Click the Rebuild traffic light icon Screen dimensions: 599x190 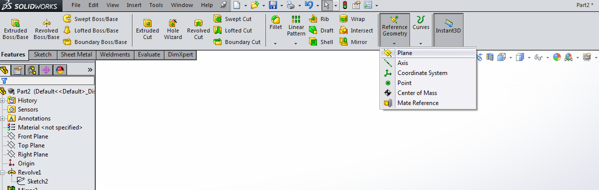[345, 5]
